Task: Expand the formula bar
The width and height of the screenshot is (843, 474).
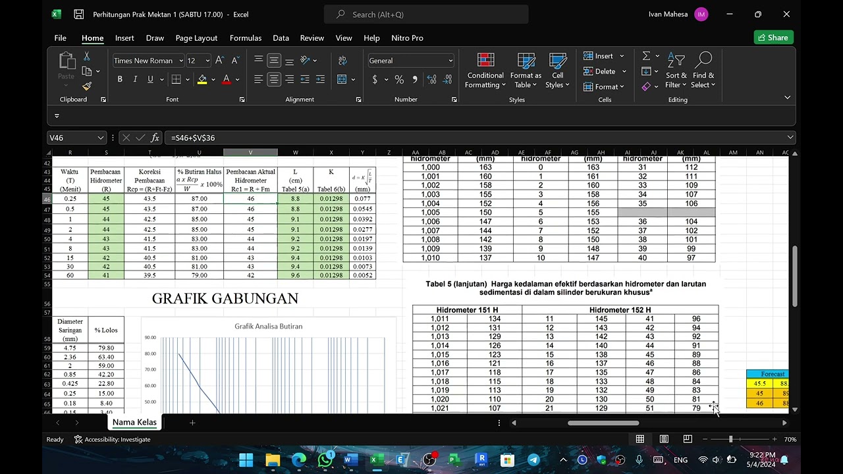Action: 790,138
